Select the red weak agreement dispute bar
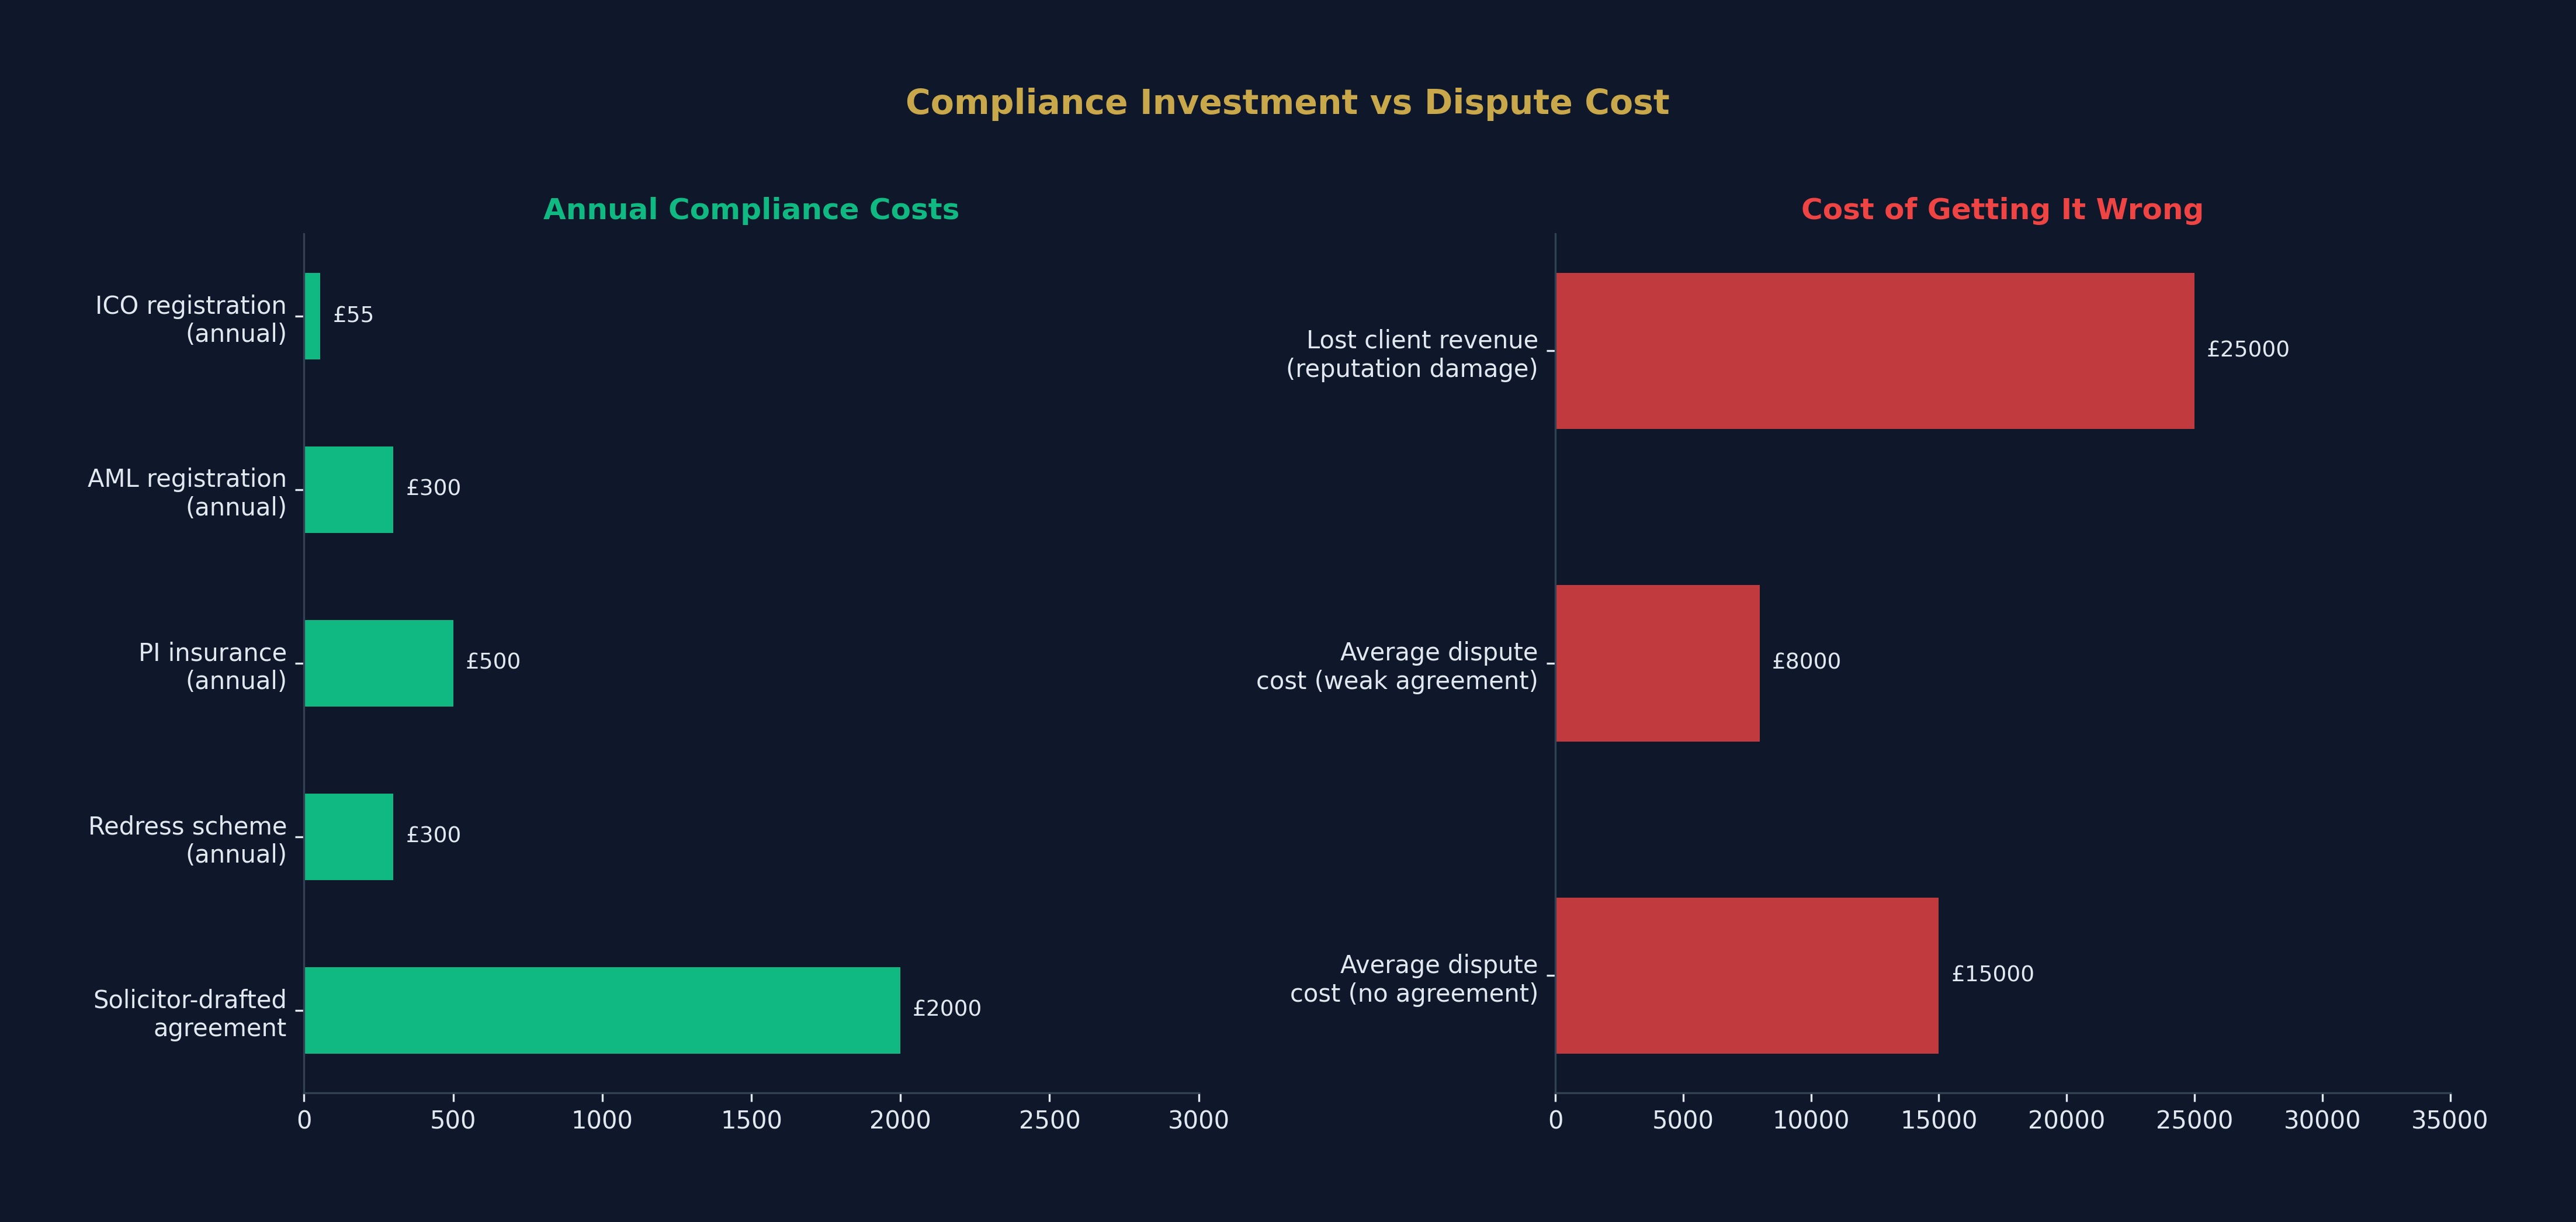The height and width of the screenshot is (1222, 2576). [x=1658, y=663]
